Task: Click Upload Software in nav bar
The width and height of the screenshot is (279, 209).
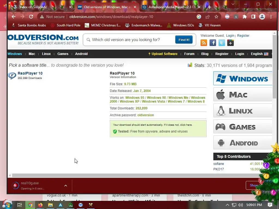Action: click(163, 54)
